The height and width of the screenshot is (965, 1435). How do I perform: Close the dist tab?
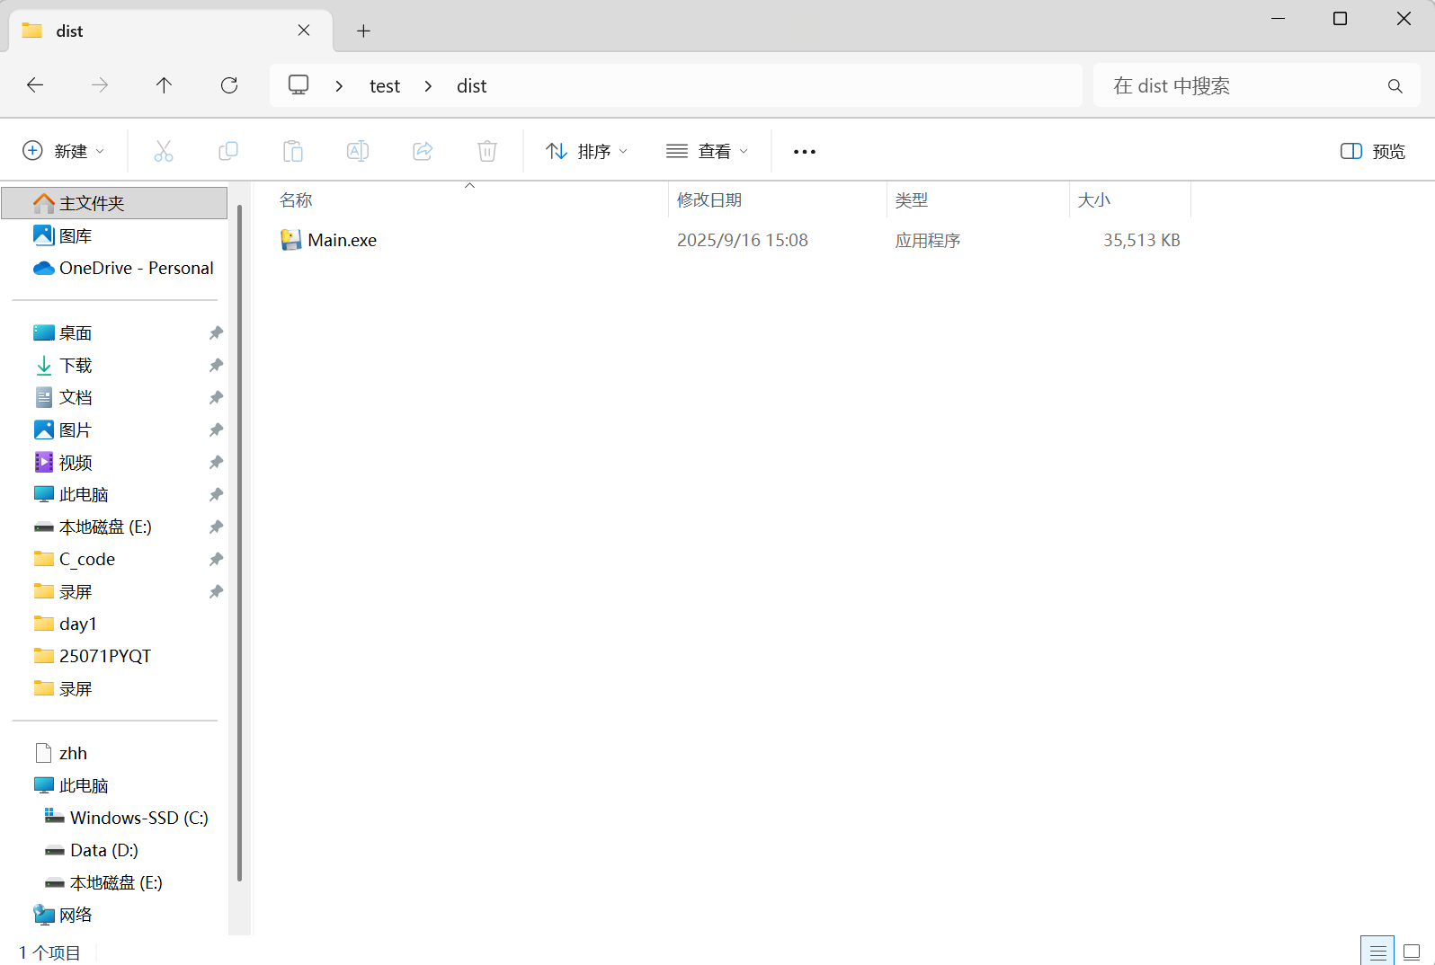(x=304, y=31)
